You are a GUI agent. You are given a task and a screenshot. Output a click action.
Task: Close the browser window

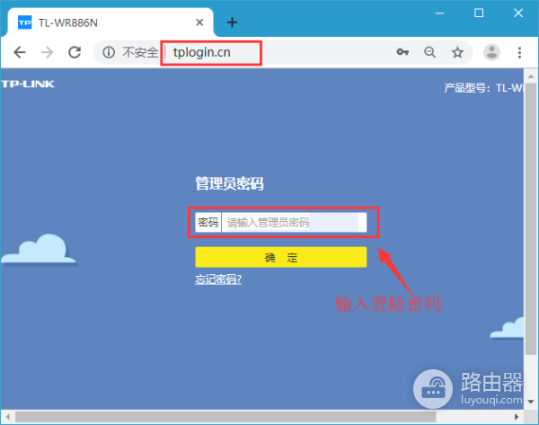pyautogui.click(x=518, y=13)
